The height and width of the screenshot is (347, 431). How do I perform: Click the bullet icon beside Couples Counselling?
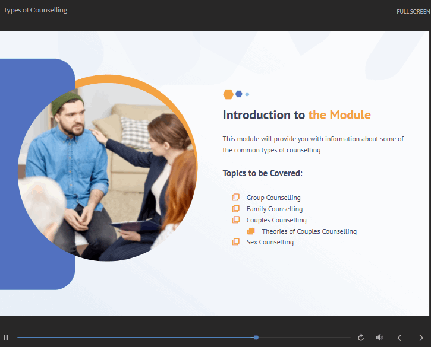[x=236, y=219]
